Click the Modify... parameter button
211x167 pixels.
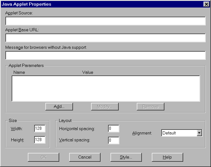click(105, 107)
